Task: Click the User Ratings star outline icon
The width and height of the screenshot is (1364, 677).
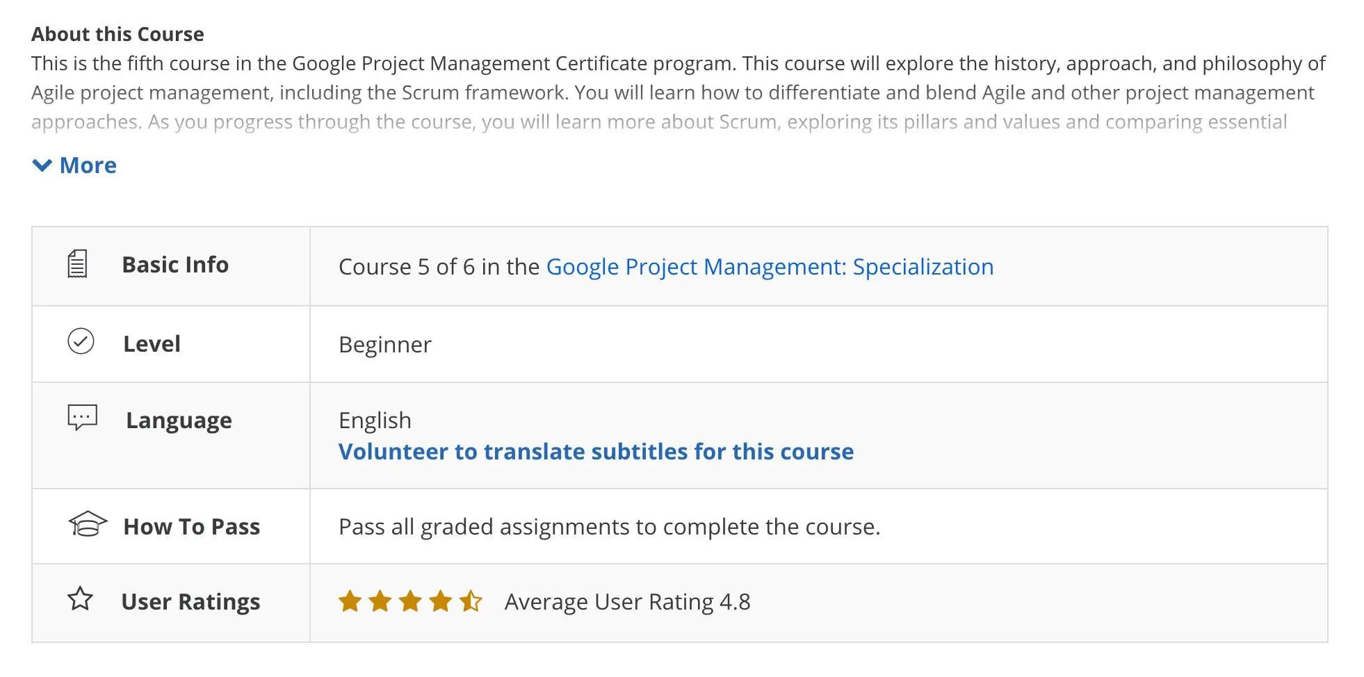Action: 80,598
